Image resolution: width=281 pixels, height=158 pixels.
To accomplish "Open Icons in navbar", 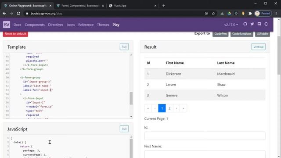I will pyautogui.click(x=71, y=25).
